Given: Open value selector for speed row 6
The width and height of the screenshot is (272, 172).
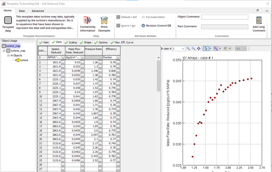Looking at the screenshot, I should [63, 79].
